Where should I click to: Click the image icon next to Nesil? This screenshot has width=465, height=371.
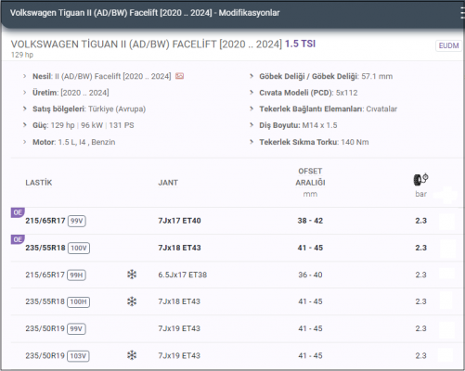pos(179,76)
